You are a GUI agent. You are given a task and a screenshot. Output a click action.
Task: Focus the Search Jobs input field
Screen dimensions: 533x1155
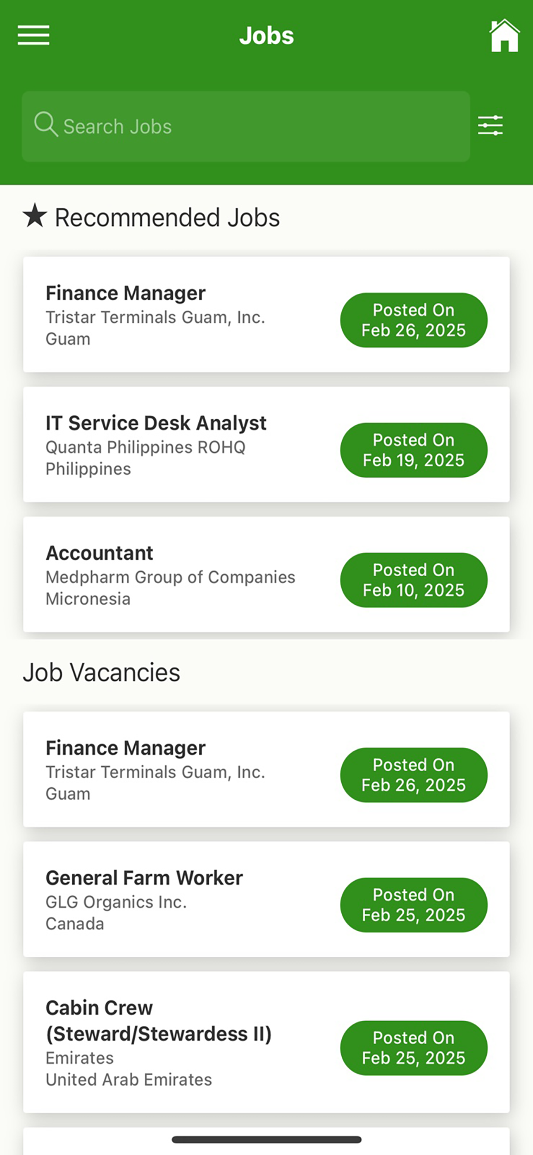246,126
